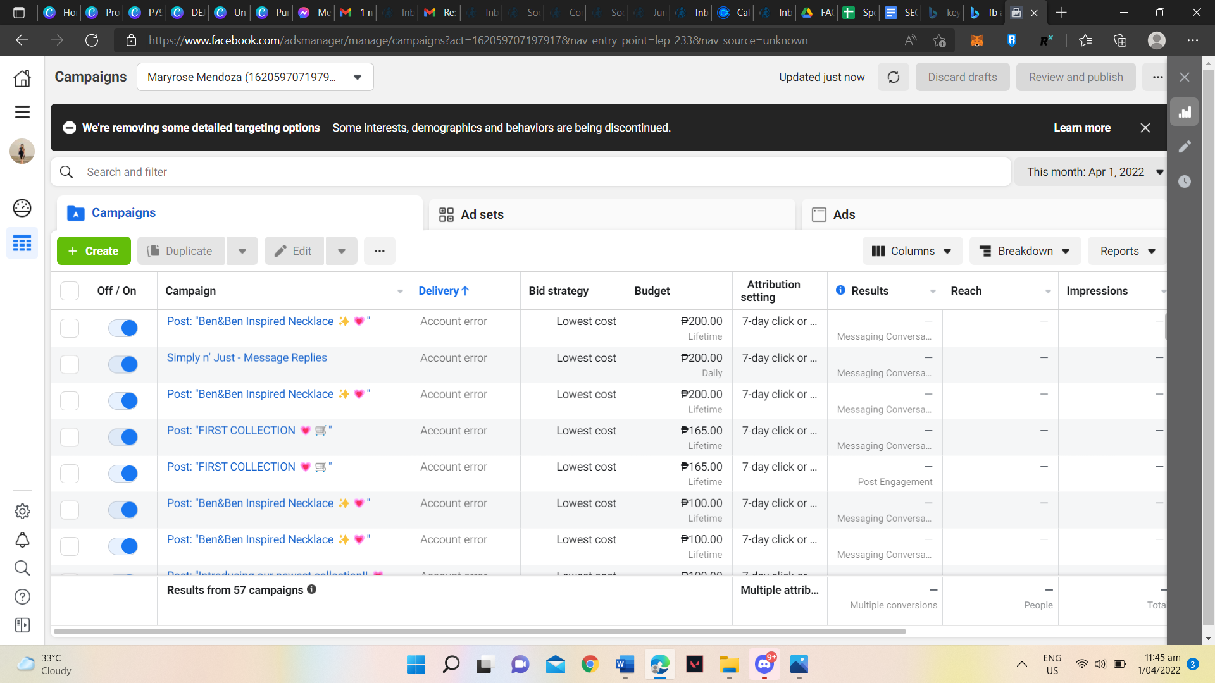Open the Campaign column header dropdown arrow
Viewport: 1215px width, 683px height.
click(x=400, y=292)
